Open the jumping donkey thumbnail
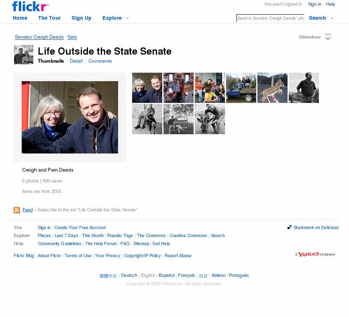 click(x=272, y=88)
